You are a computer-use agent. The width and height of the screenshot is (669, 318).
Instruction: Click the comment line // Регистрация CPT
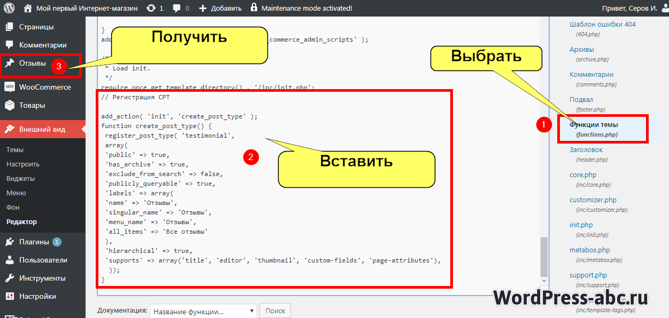135,98
